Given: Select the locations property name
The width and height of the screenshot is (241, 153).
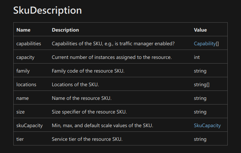Looking at the screenshot, I should (x=26, y=84).
